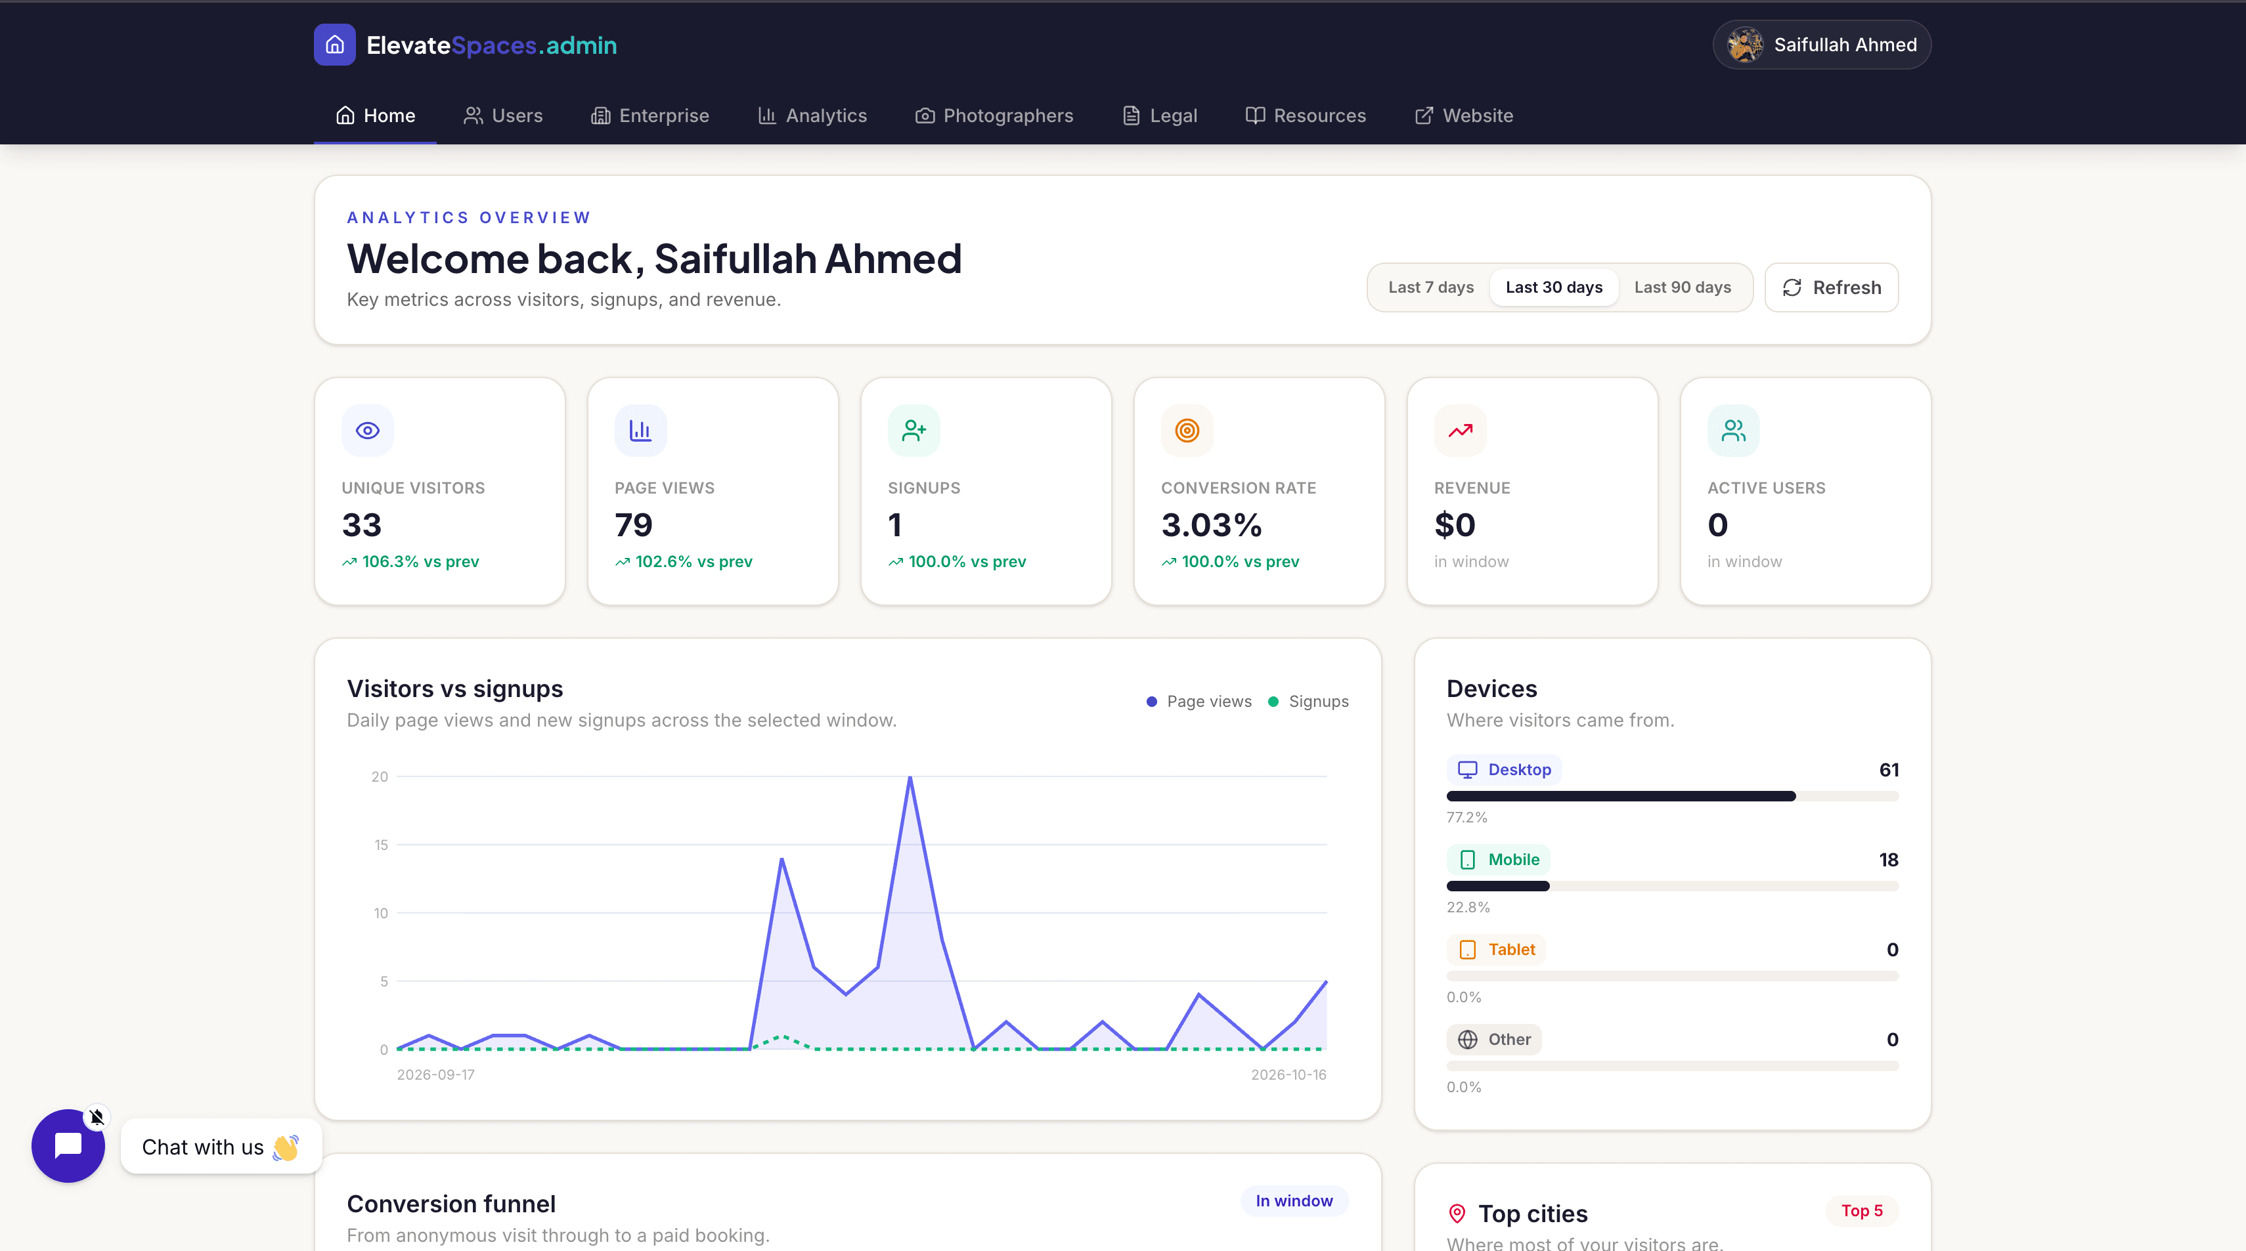Click the Revenue trending arrow icon
Image resolution: width=2246 pixels, height=1251 pixels.
point(1461,431)
